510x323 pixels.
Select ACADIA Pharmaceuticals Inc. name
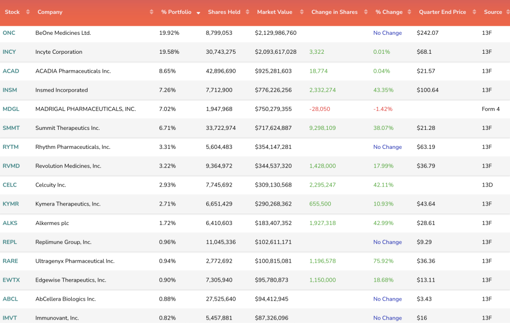(73, 71)
